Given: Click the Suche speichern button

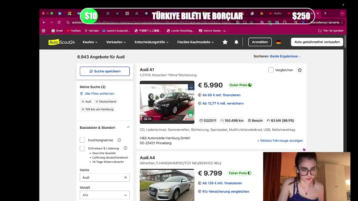Looking at the screenshot, I should [x=105, y=71].
